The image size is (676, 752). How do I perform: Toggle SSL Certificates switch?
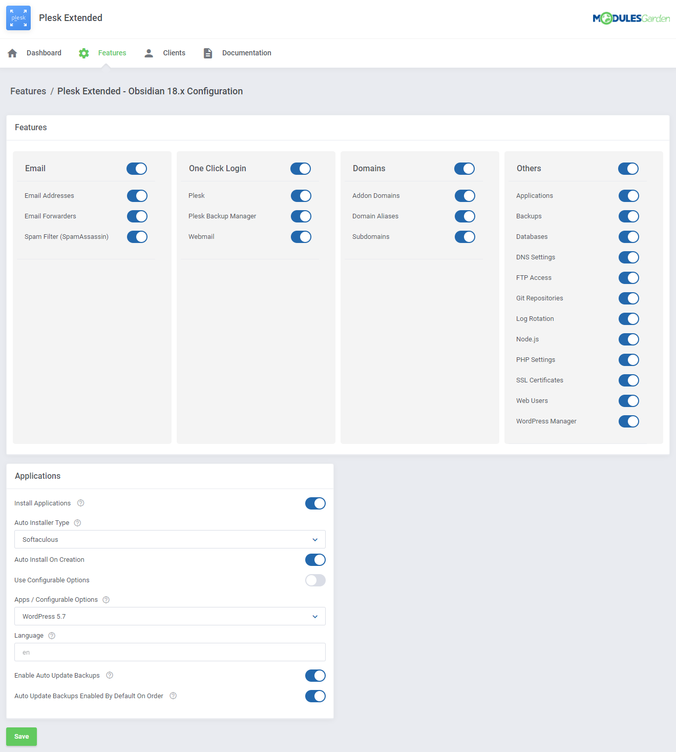[629, 380]
